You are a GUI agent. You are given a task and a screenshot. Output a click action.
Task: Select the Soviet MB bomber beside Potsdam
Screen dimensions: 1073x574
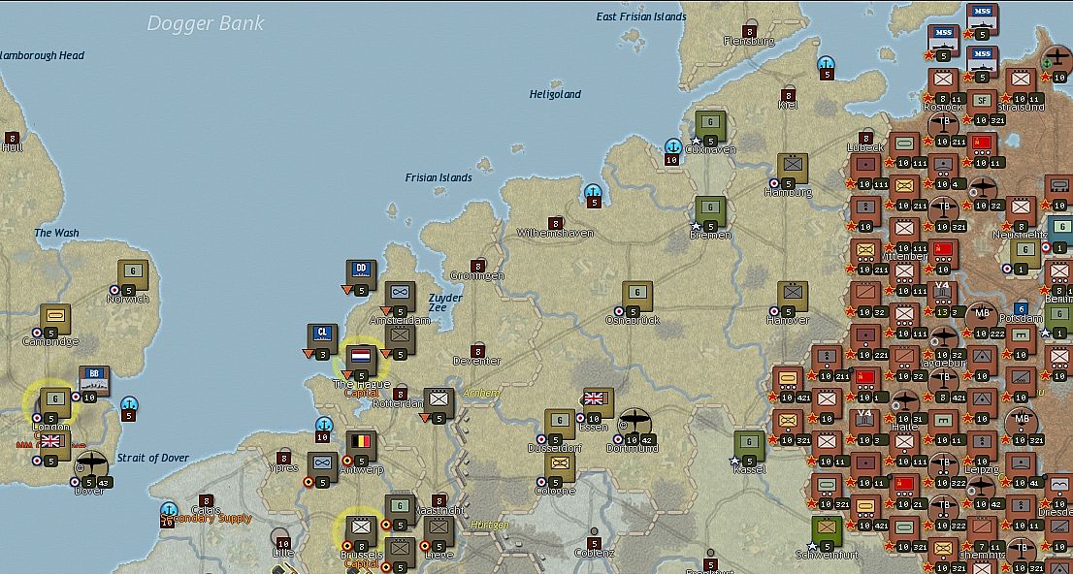click(x=981, y=317)
